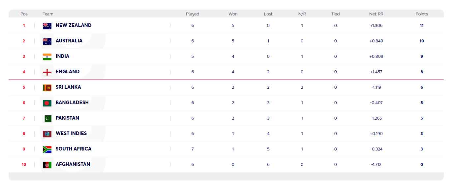The image size is (454, 184).
Task: Click the Australia flag icon
Action: (47, 41)
